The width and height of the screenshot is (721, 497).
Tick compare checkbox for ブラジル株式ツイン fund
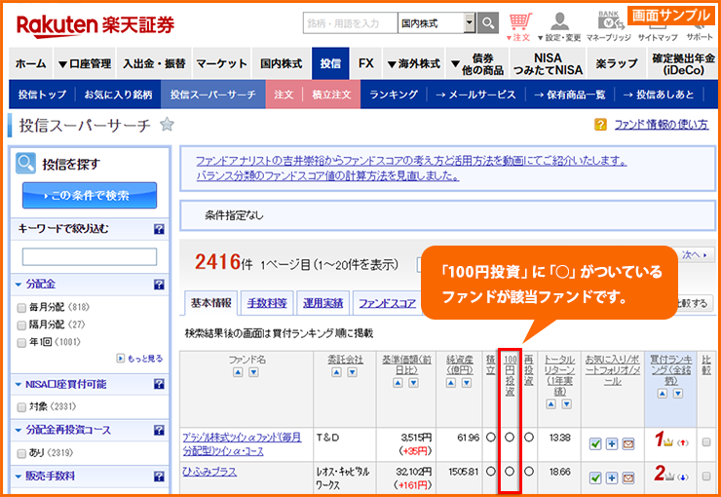pyautogui.click(x=706, y=441)
